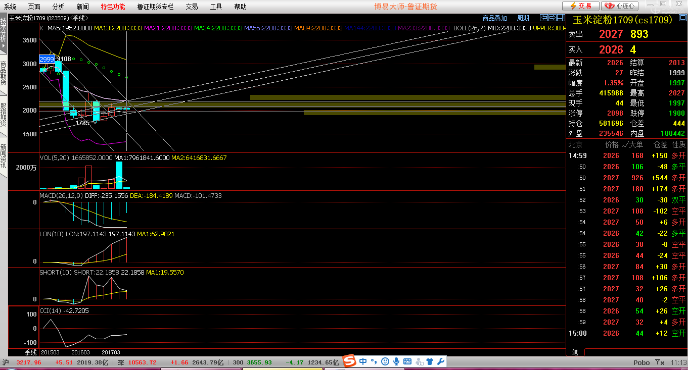Click the 商品叠加 link
The image size is (688, 370).
click(495, 18)
